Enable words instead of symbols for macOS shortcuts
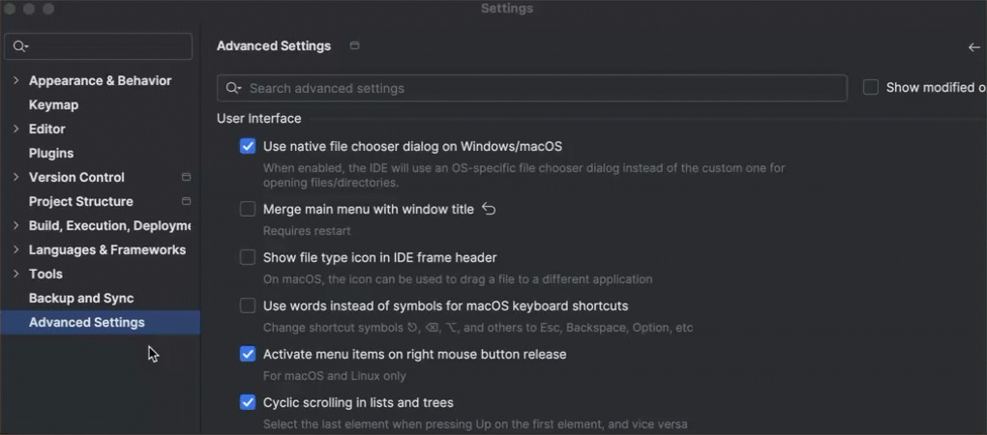This screenshot has height=435, width=987. [248, 306]
